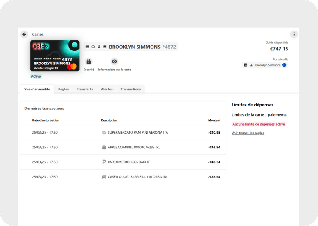Open the PARCOMETRO 9265 BARI IT transaction
Image resolution: width=318 pixels, height=226 pixels.
123,162
